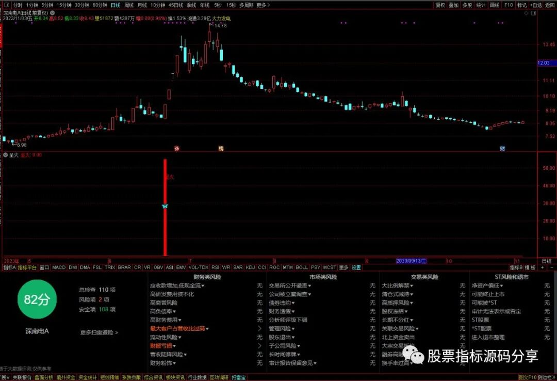The height and width of the screenshot is (381, 557).
Task: Select the 周线 weekly period tab
Action: pyautogui.click(x=129, y=5)
